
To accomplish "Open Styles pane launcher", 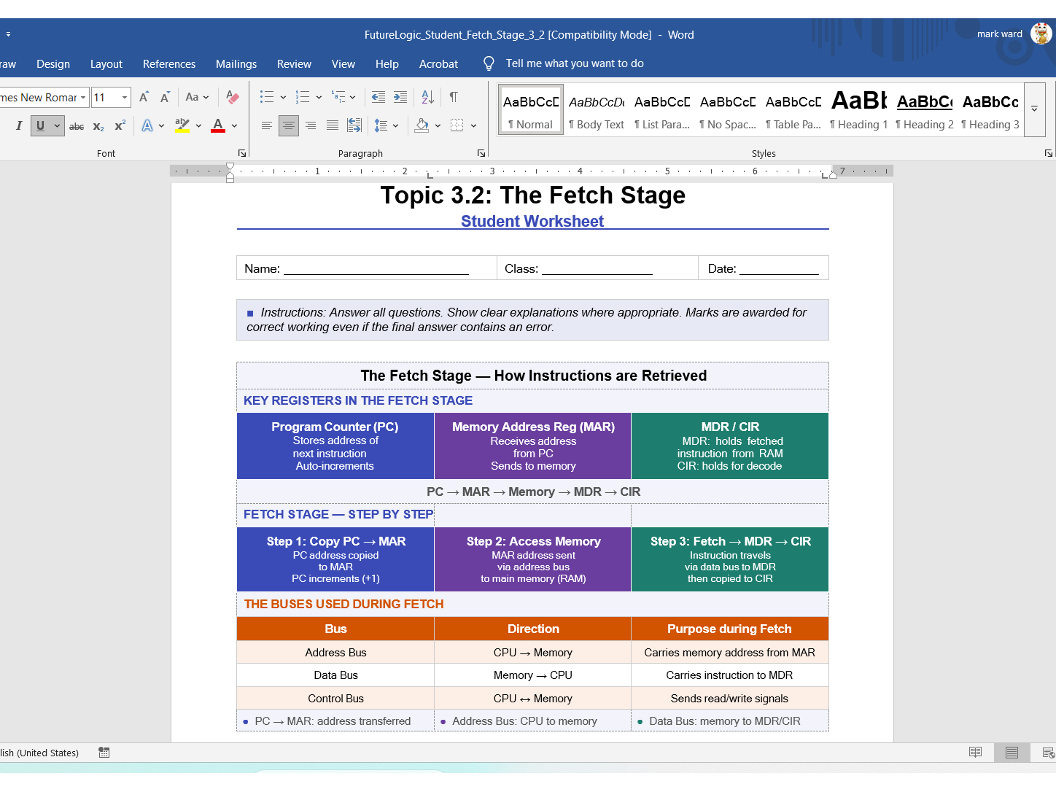I will [1049, 153].
